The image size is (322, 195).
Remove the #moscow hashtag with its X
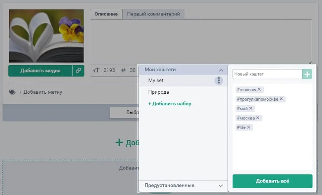pos(259,90)
